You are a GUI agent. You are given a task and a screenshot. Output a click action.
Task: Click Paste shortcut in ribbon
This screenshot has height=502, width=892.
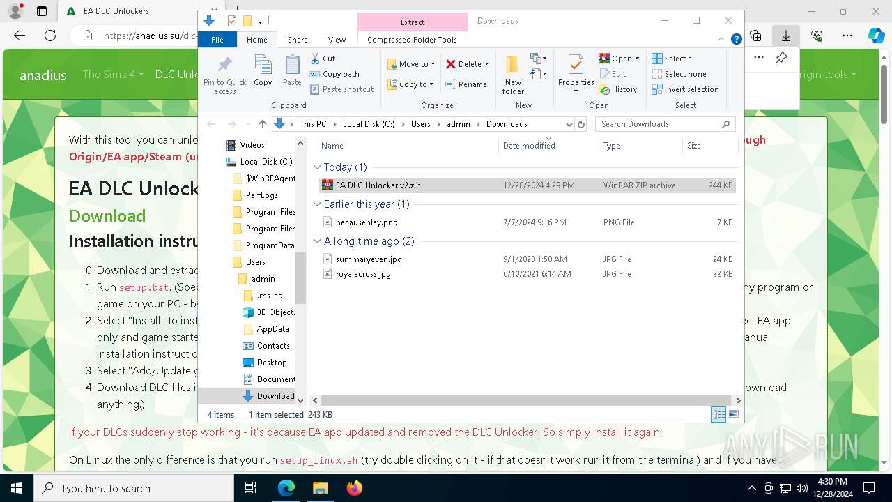click(341, 89)
